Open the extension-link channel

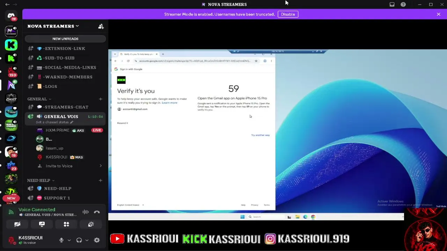click(65, 48)
